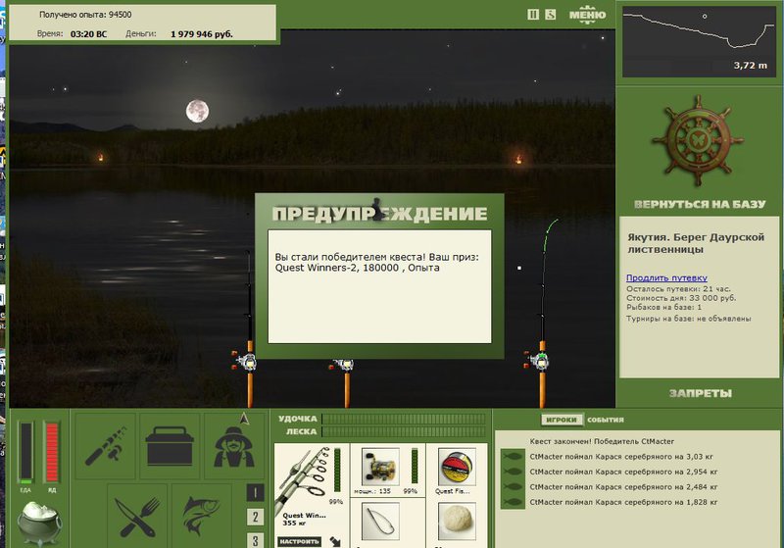Click the right fishing rod reel
Screen dimensions: 784x548
tap(538, 360)
